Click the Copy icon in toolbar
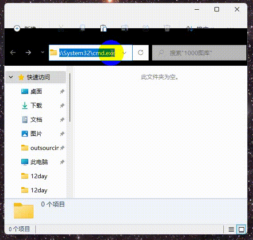 pyautogui.click(x=82, y=28)
